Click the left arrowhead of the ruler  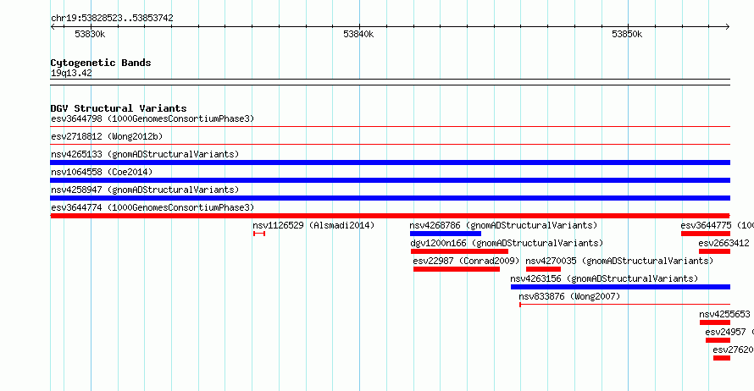pyautogui.click(x=53, y=27)
